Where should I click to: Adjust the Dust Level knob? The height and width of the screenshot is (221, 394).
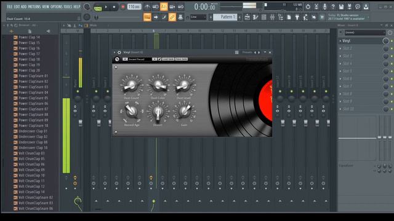[183, 86]
